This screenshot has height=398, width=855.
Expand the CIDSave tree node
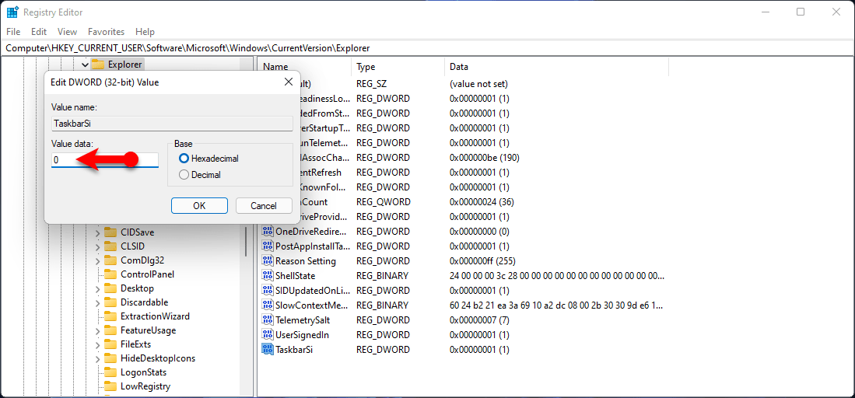(97, 232)
